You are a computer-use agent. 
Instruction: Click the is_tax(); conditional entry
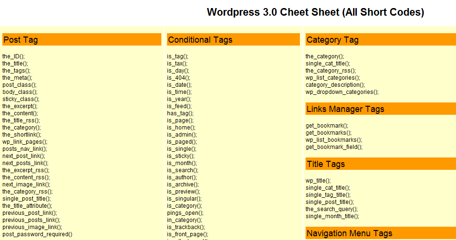[177, 64]
